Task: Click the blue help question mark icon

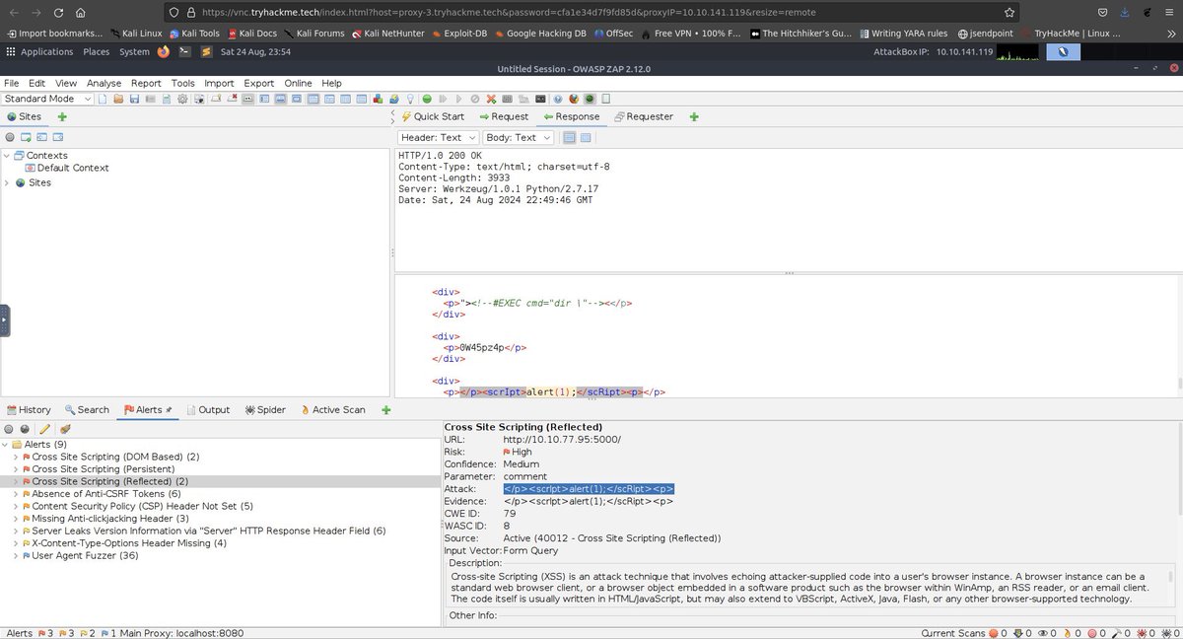Action: (558, 99)
